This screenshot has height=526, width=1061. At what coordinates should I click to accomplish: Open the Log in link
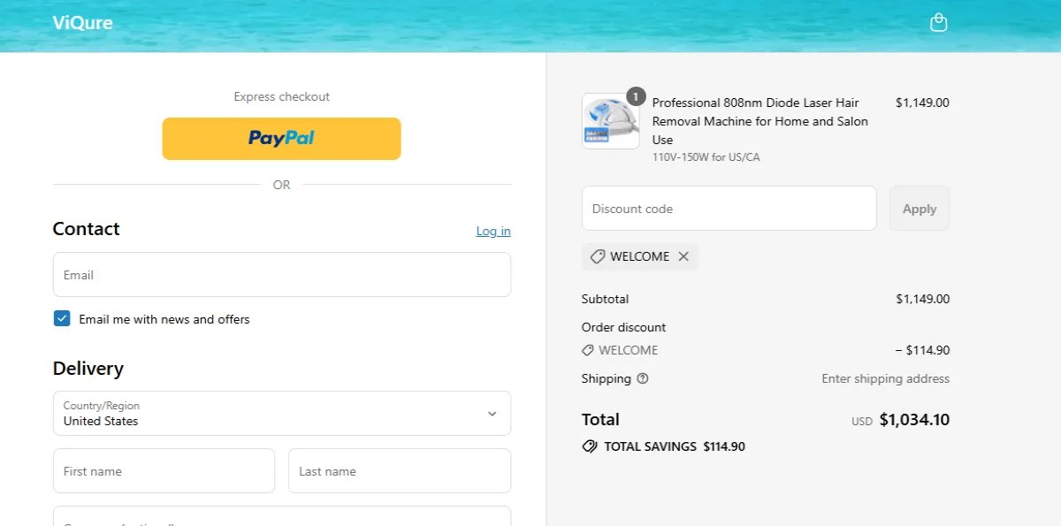[492, 231]
